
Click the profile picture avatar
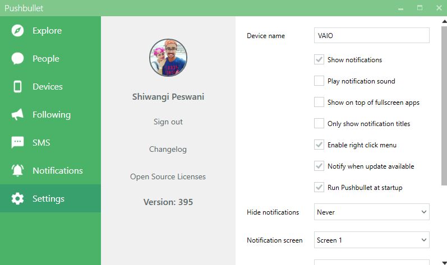[x=168, y=58]
